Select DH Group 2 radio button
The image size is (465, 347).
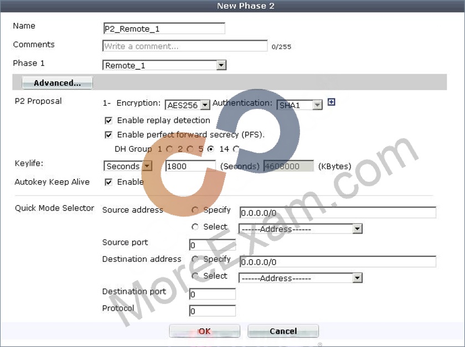[190, 149]
